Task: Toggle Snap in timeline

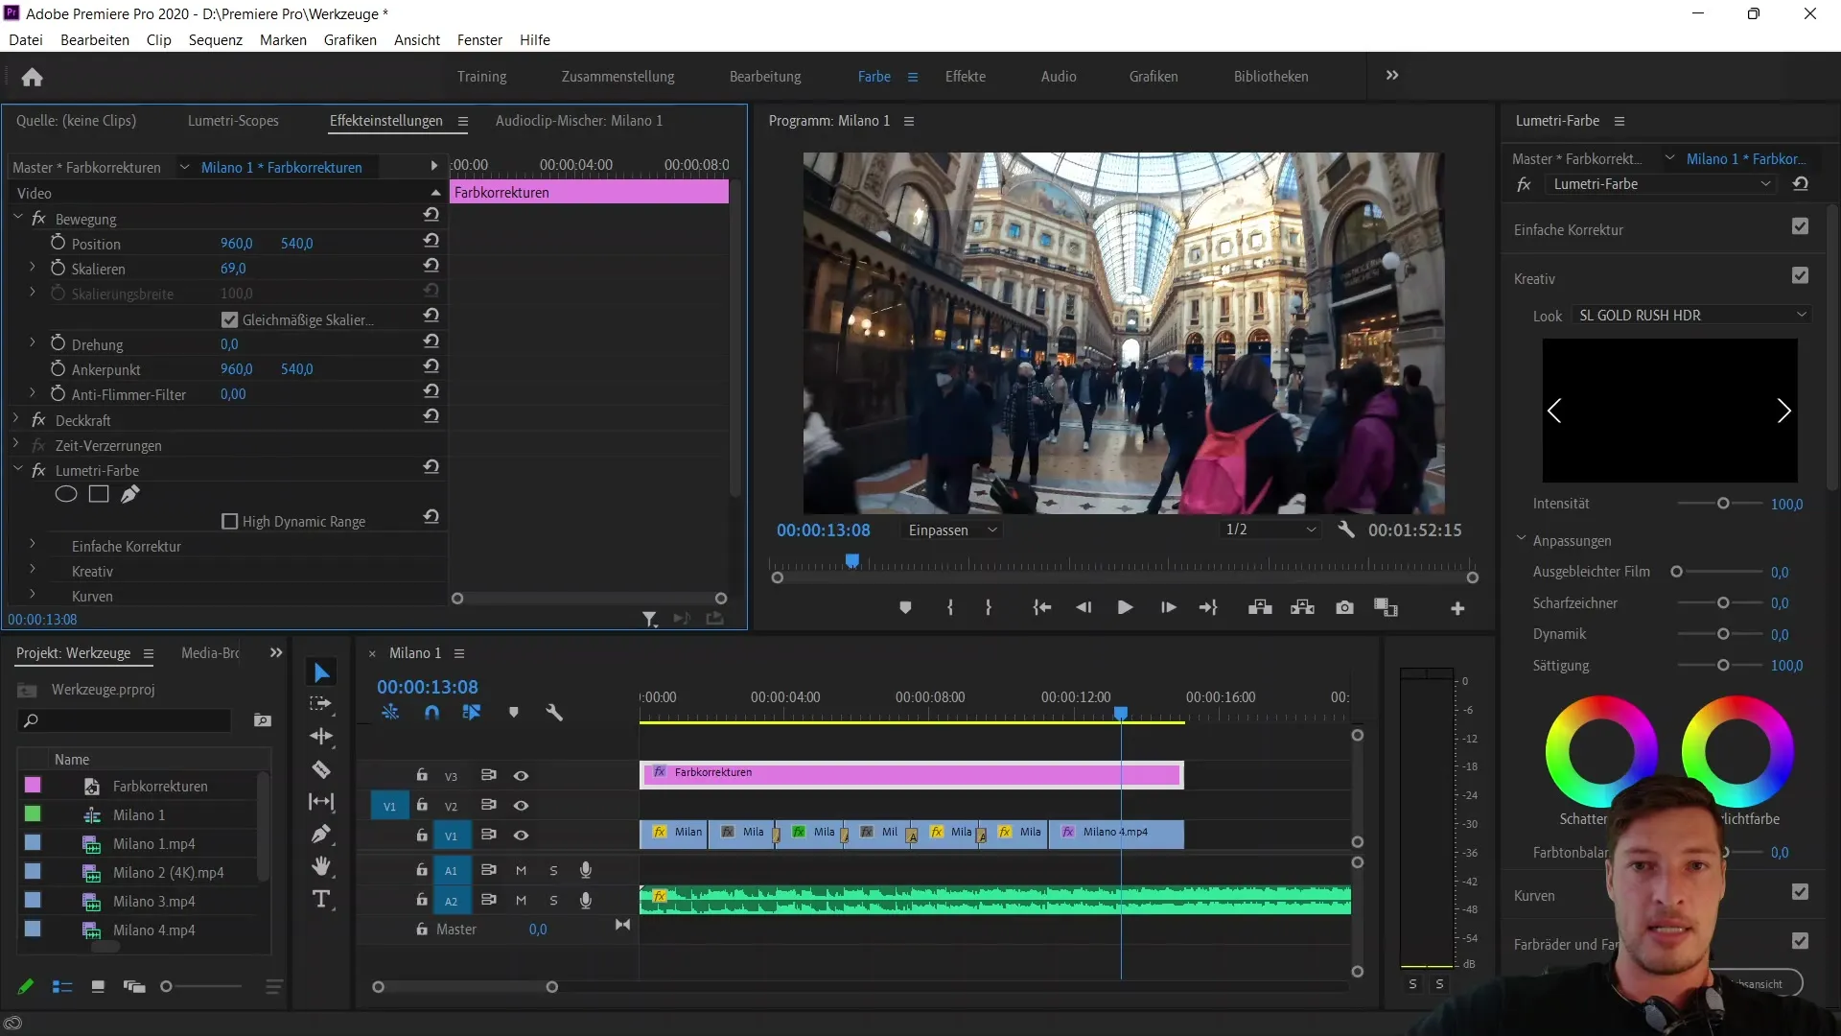Action: click(431, 712)
